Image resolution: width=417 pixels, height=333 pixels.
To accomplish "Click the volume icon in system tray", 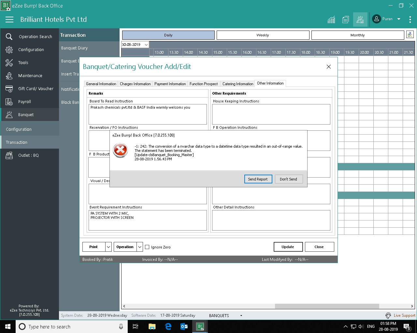I will tap(361, 326).
